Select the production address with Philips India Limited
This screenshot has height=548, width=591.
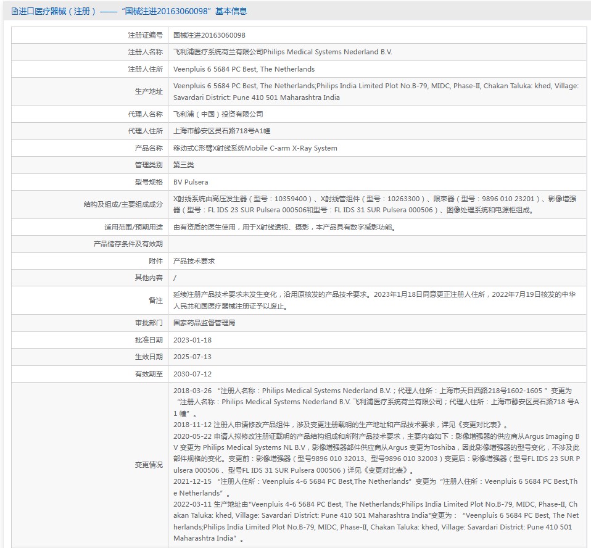point(376,91)
